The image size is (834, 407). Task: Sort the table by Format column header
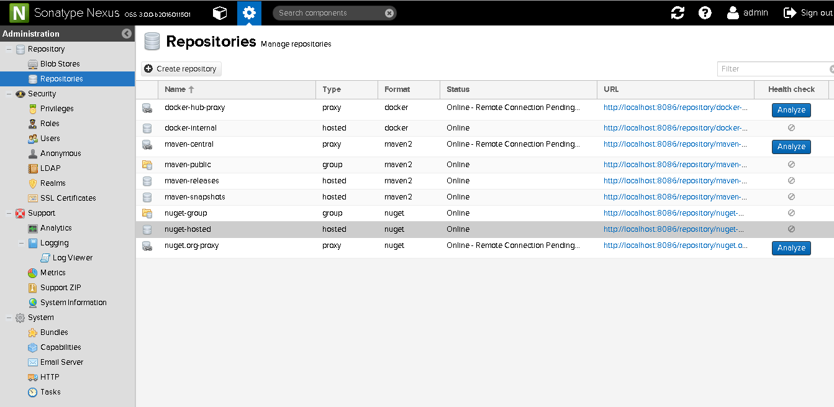coord(409,89)
